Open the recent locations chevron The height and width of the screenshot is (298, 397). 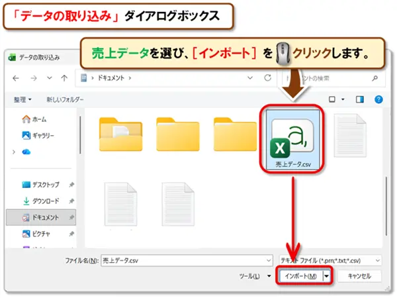coord(50,78)
